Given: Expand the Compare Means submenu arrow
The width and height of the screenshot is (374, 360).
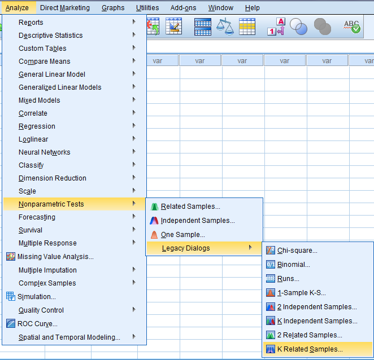Looking at the screenshot, I should click(x=134, y=61).
